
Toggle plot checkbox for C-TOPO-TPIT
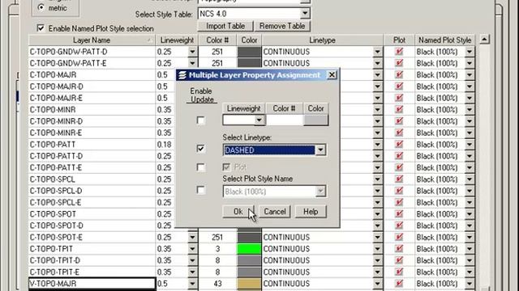click(x=399, y=248)
